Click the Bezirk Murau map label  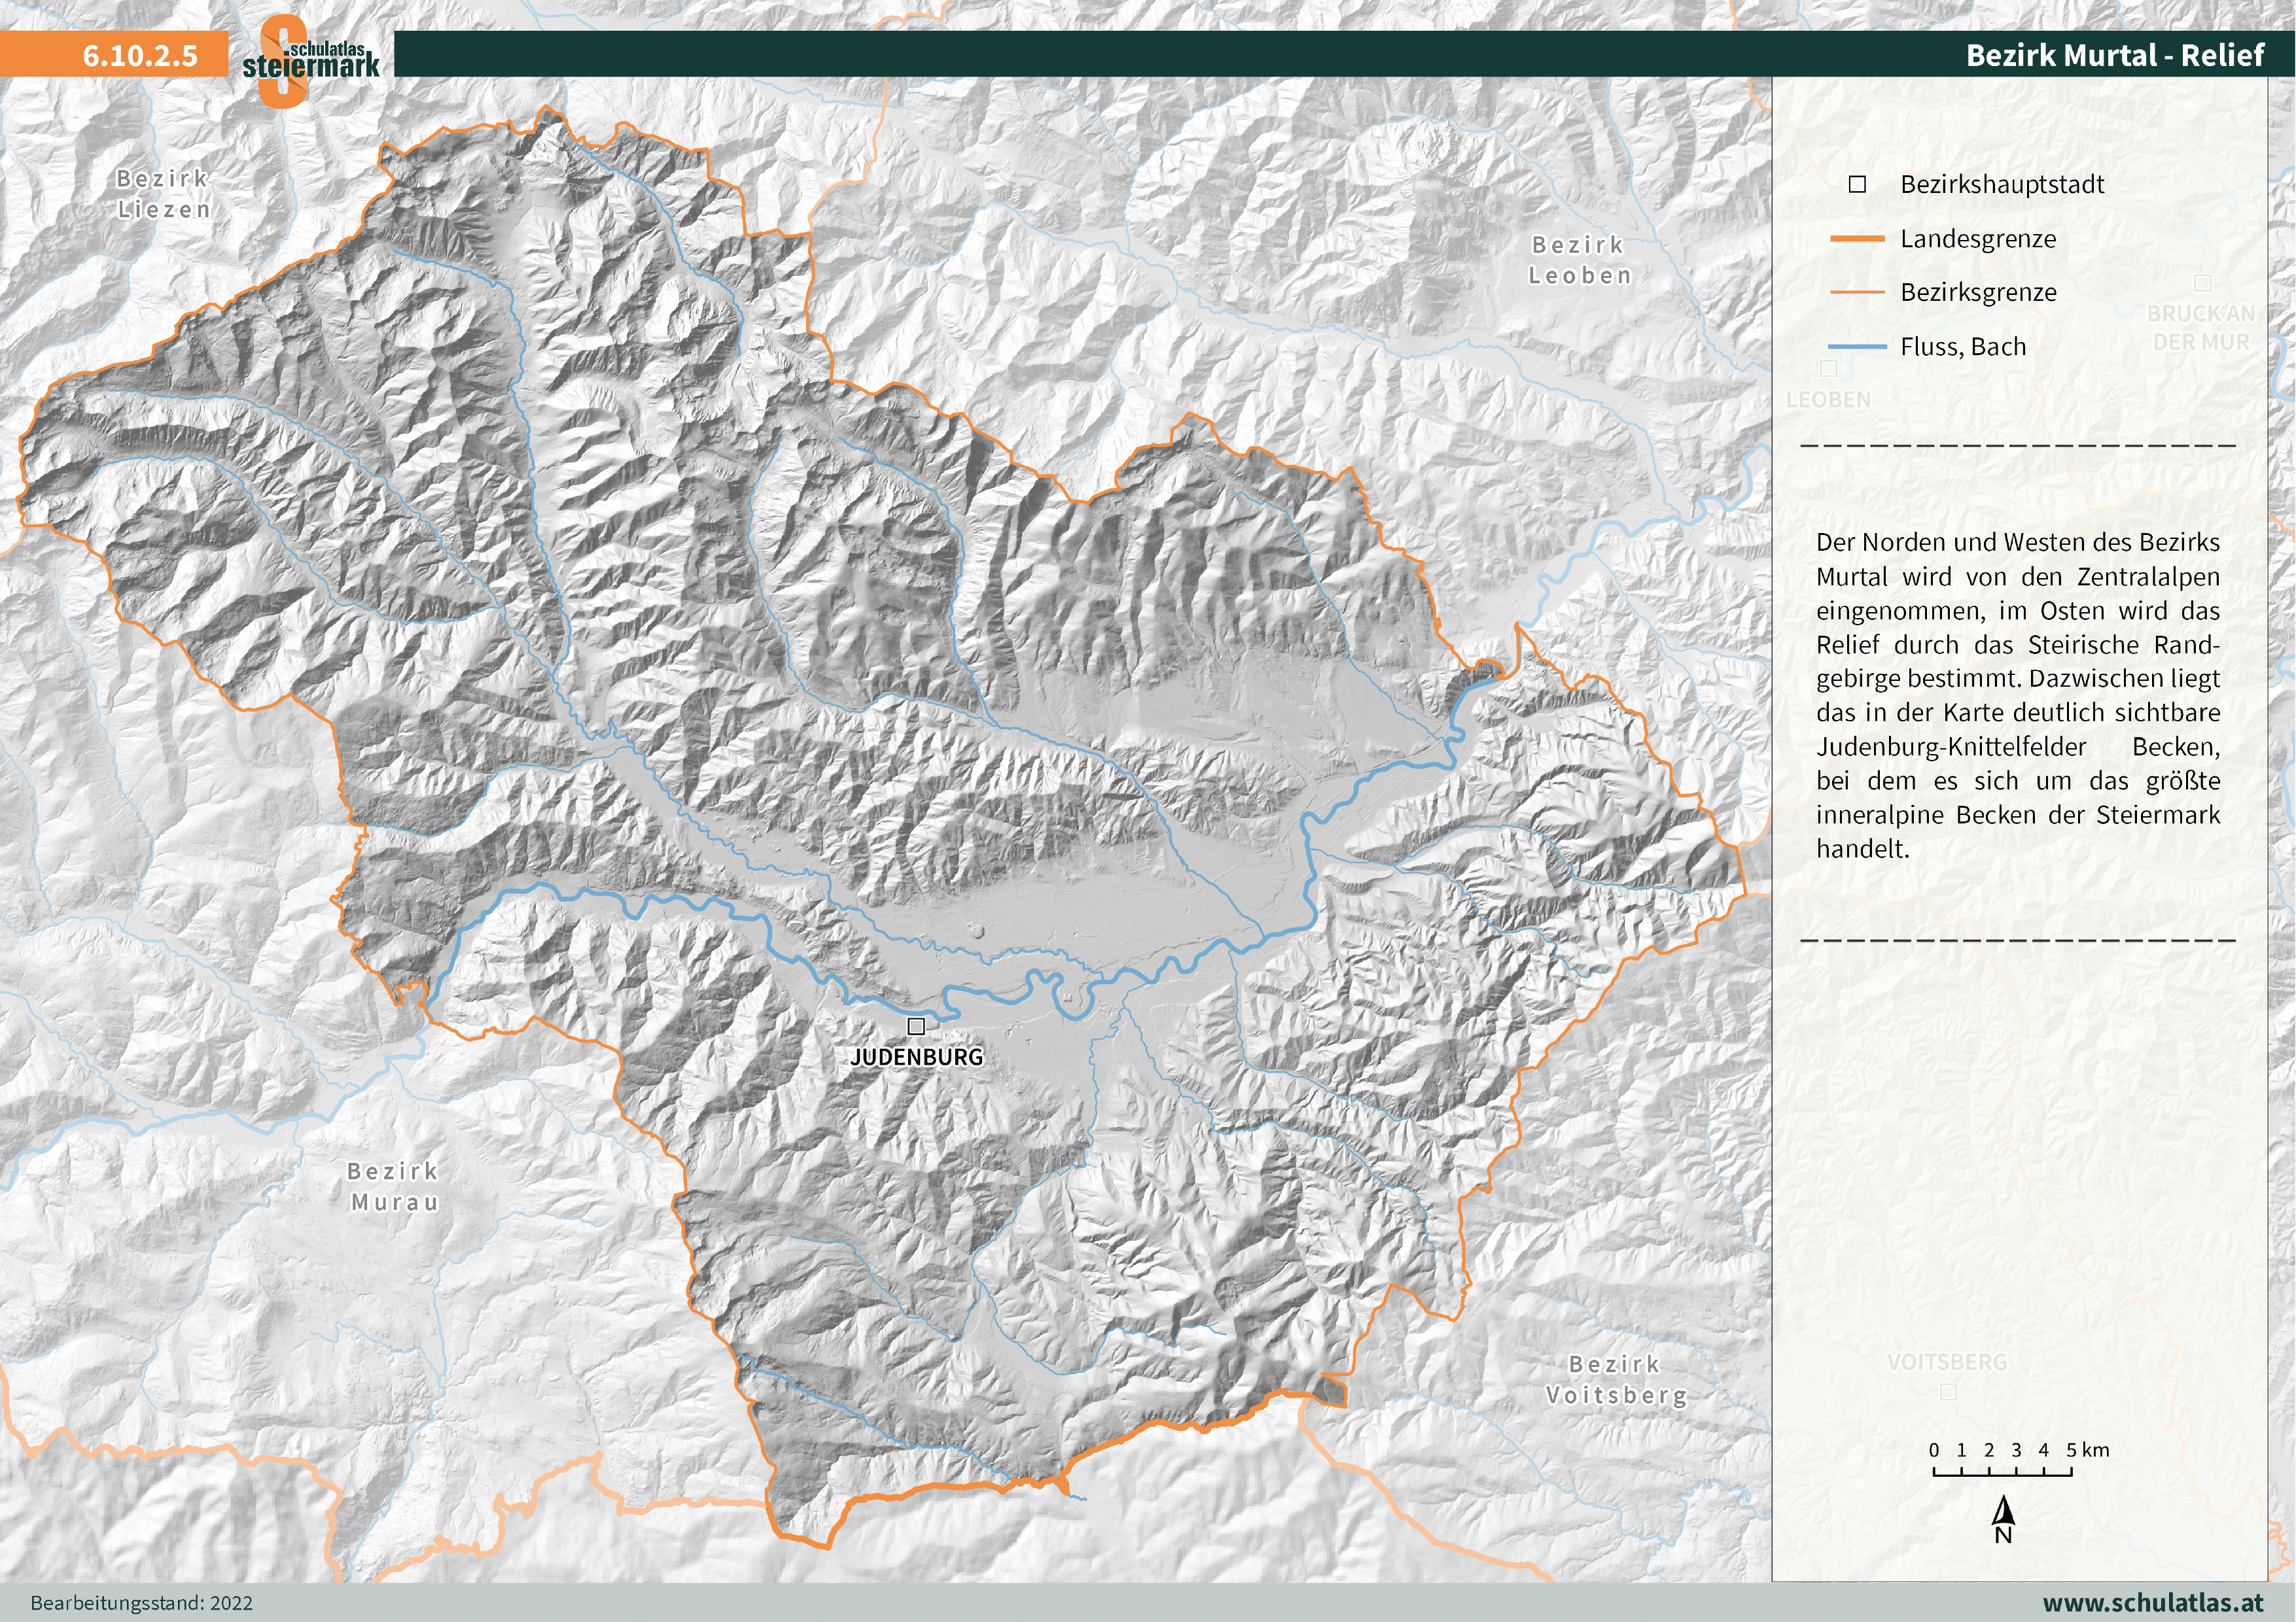(394, 1186)
